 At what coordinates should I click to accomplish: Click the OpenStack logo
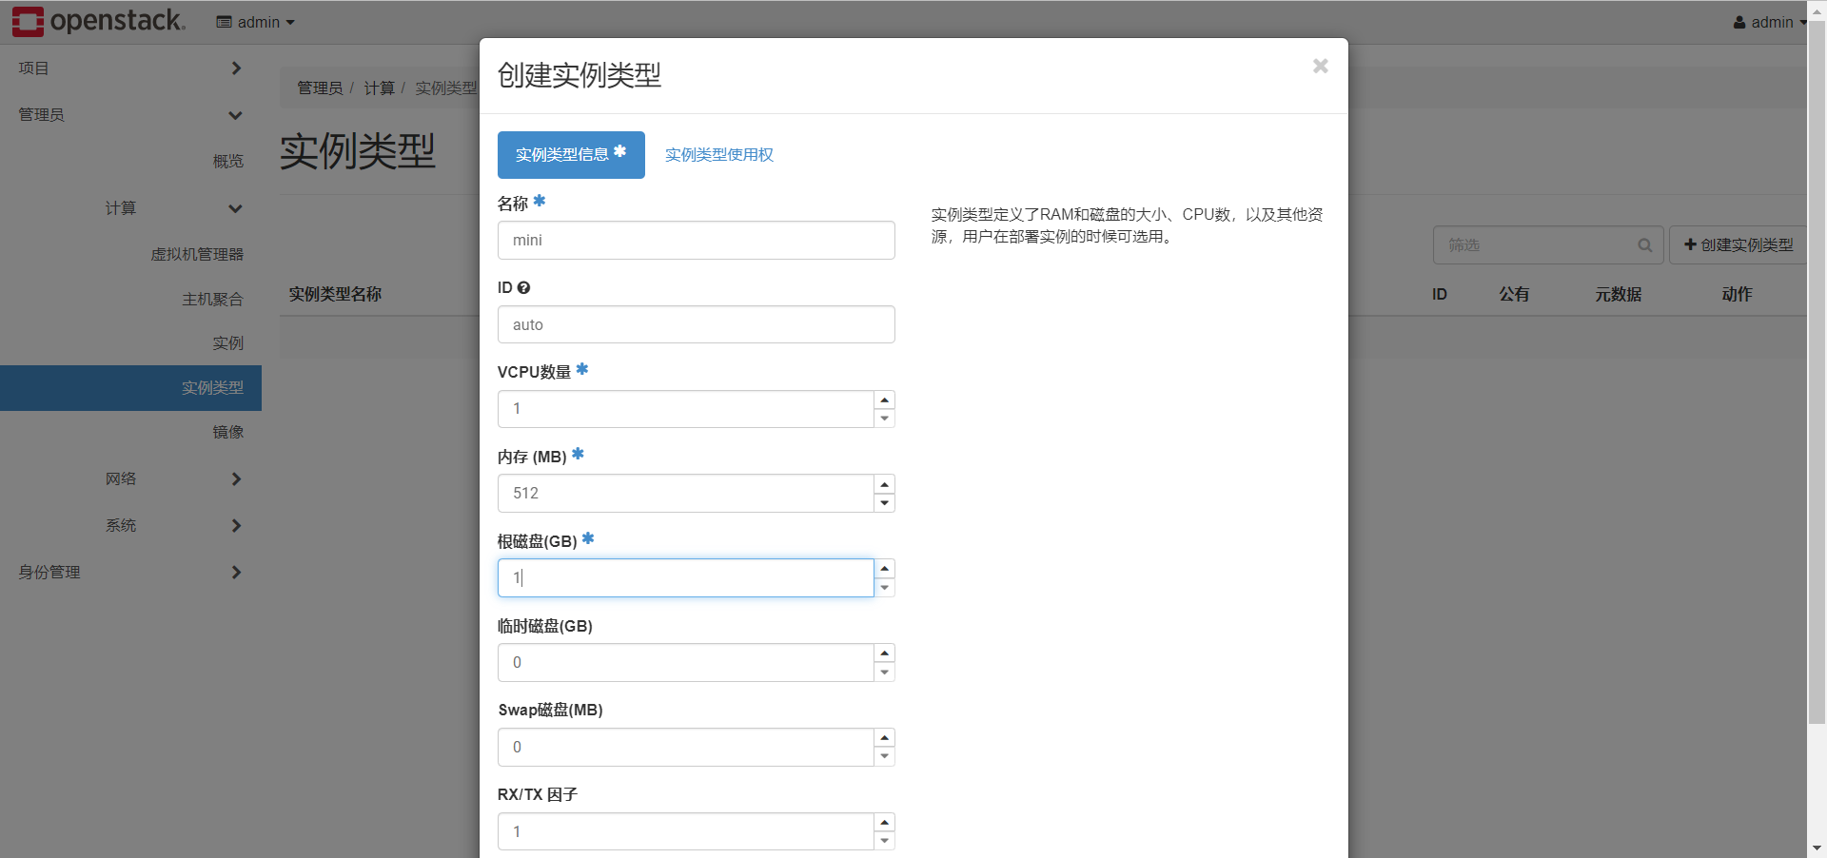click(x=99, y=21)
